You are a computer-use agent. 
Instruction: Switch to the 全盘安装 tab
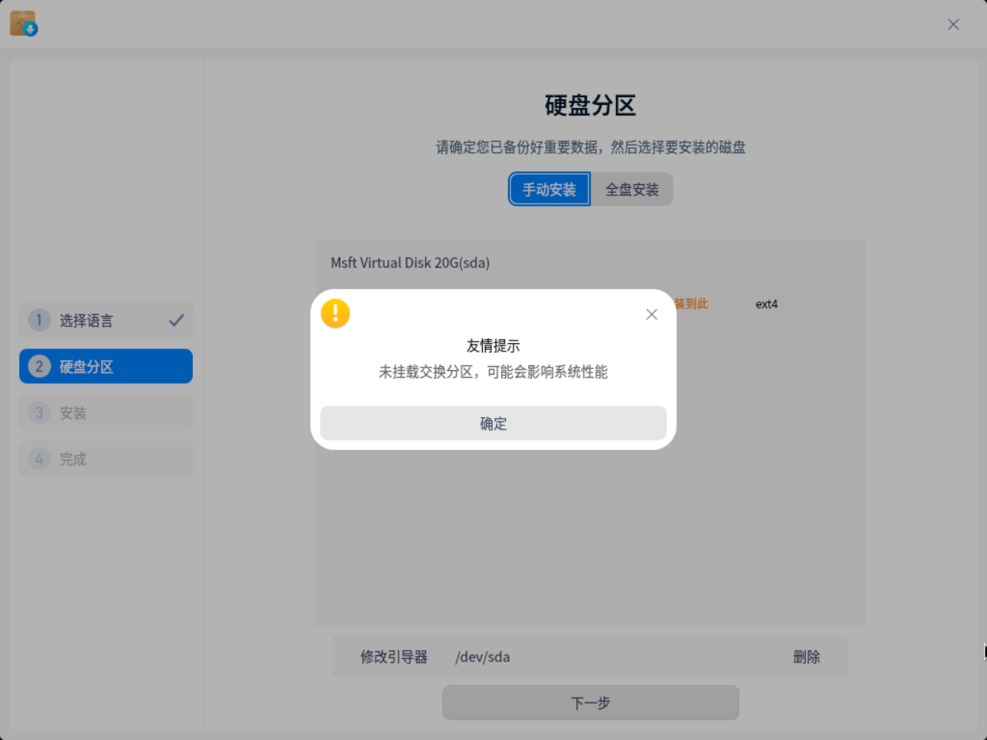[x=632, y=189]
